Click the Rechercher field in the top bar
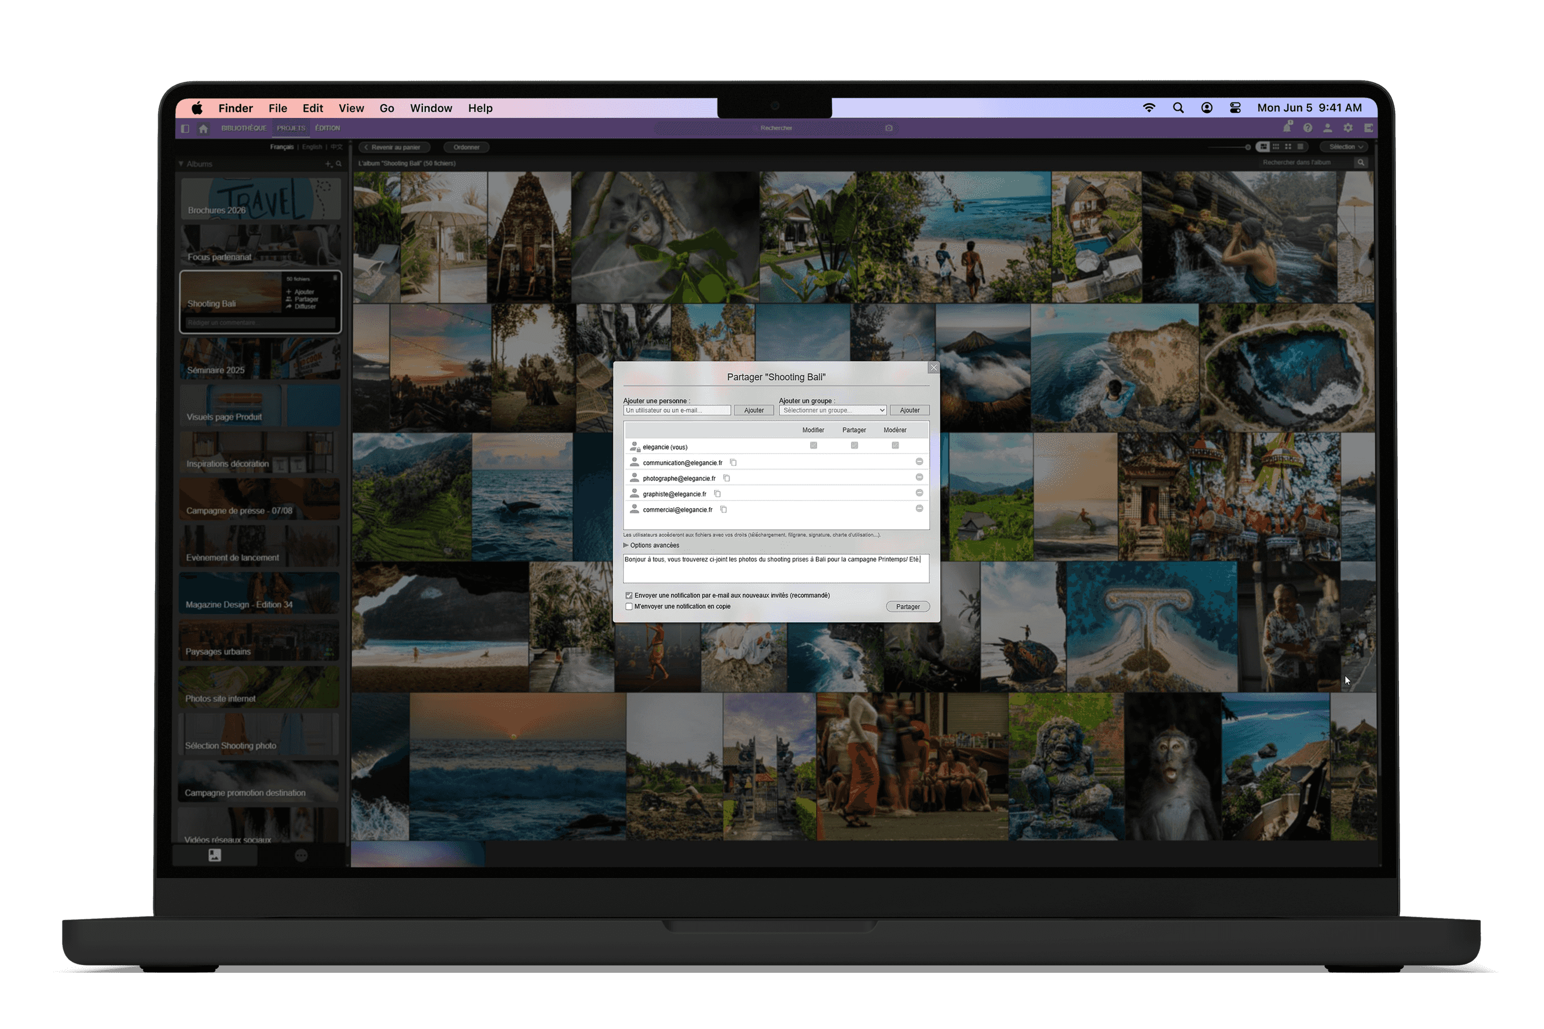 (776, 128)
